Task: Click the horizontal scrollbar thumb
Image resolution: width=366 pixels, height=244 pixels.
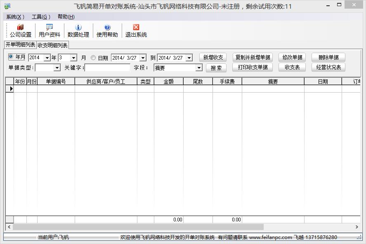Action: pos(138,227)
